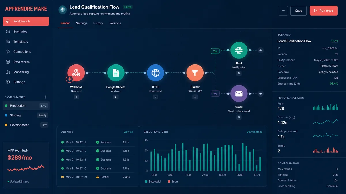This screenshot has width=346, height=194.
Task: Toggle the Errors legend swatch
Action: click(x=169, y=182)
